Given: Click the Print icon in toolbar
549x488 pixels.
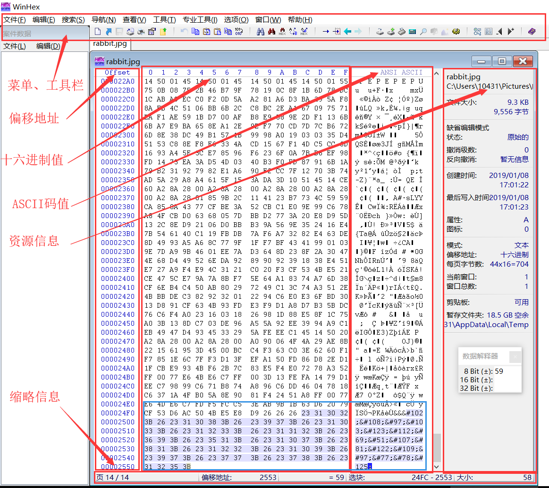Looking at the screenshot, I should coord(141,32).
